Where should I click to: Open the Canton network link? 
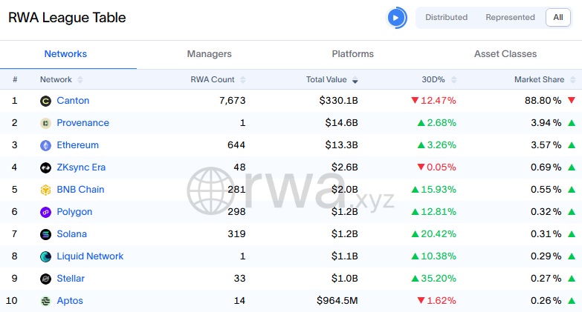tap(73, 101)
